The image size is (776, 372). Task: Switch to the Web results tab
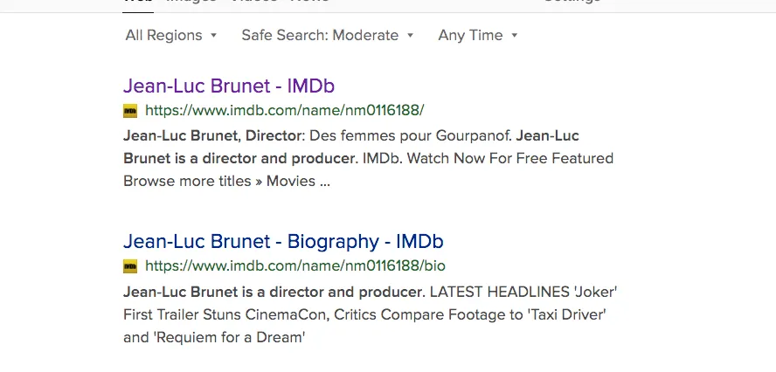[x=137, y=2]
